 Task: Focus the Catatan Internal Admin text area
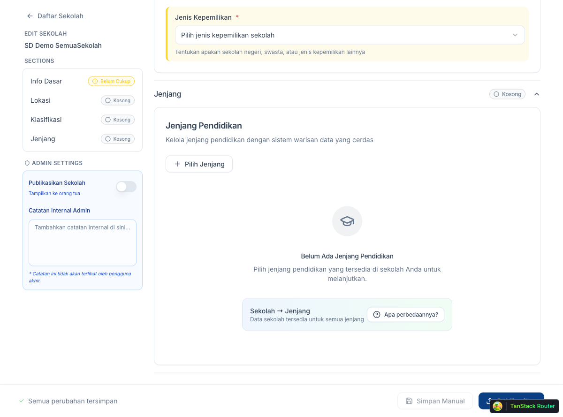coord(83,243)
